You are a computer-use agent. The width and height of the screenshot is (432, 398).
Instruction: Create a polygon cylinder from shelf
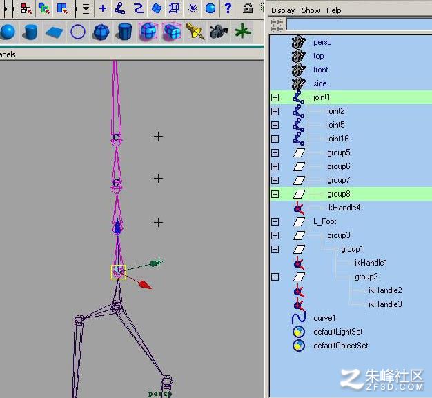(x=124, y=32)
